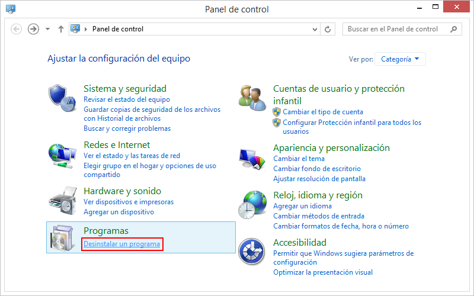Click Revisar el estado del equipo
Viewport: 474px width, 296px height.
point(127,99)
